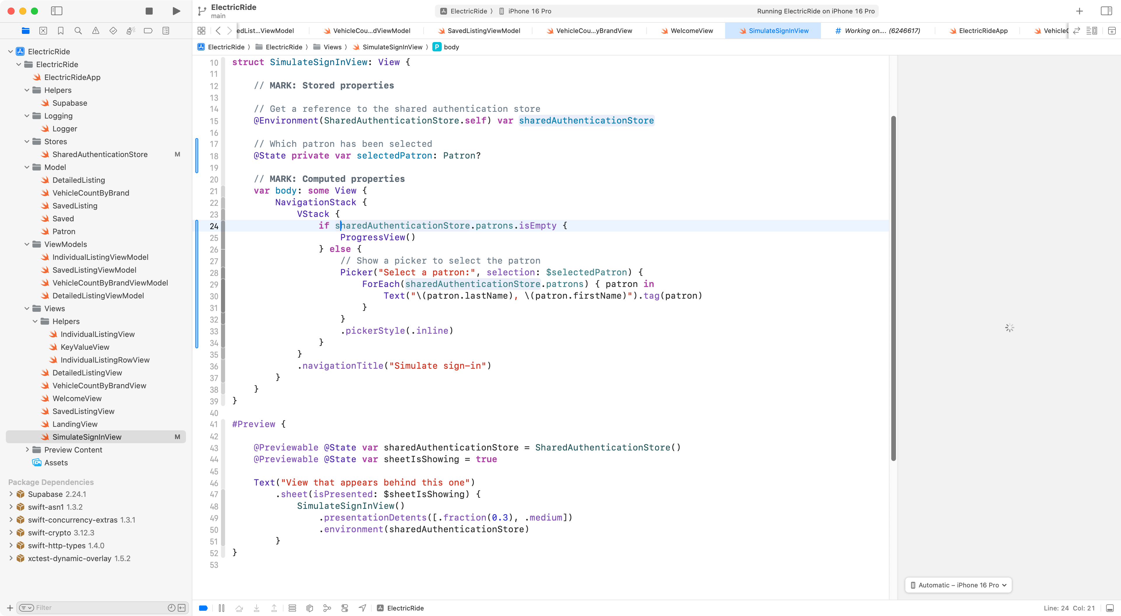Open the Find navigator magnifier icon
Screen dimensions: 1121x616
(78, 30)
